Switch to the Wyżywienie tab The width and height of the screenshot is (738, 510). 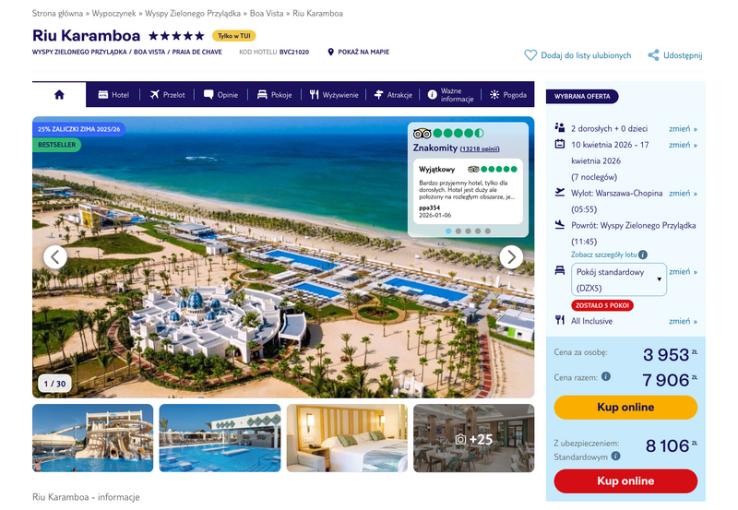click(334, 95)
